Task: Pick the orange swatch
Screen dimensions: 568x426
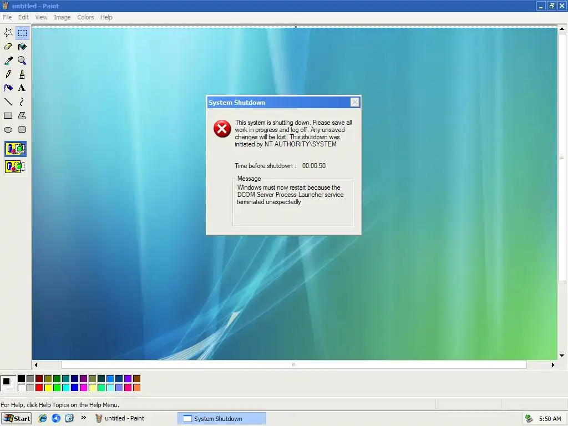Action: pos(136,388)
